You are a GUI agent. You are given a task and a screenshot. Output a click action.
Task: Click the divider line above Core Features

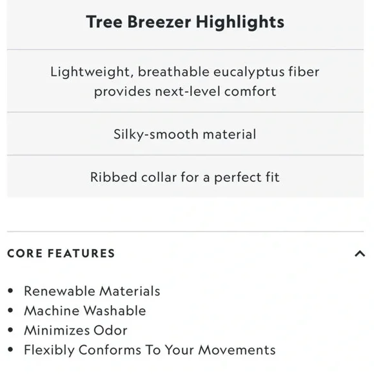[185, 231]
